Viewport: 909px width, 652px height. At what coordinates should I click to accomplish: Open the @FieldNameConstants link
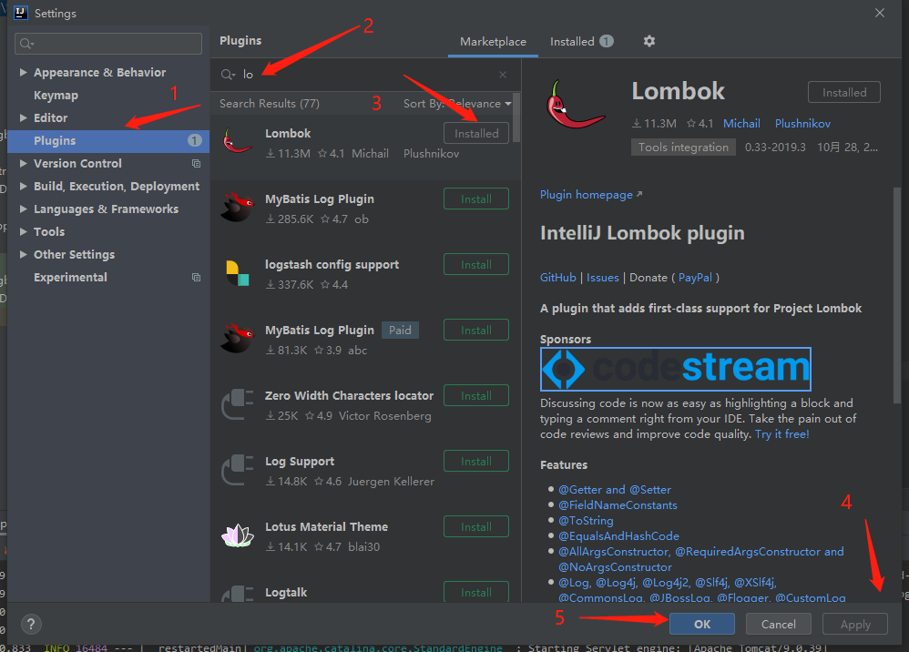pyautogui.click(x=618, y=505)
